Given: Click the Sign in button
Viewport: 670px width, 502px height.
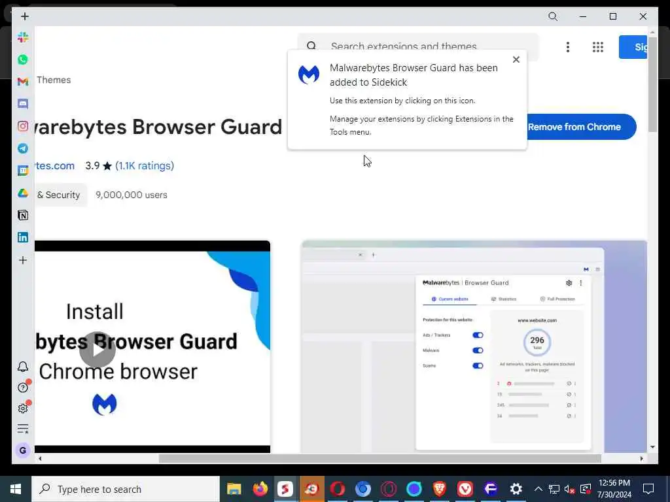Looking at the screenshot, I should click(x=633, y=47).
